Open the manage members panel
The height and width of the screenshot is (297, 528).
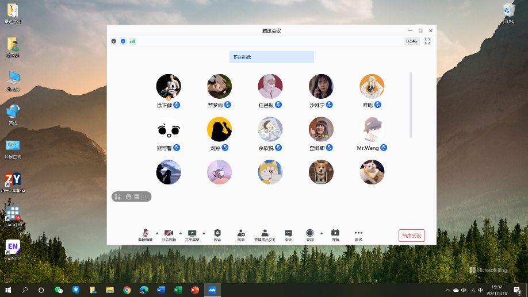click(265, 234)
